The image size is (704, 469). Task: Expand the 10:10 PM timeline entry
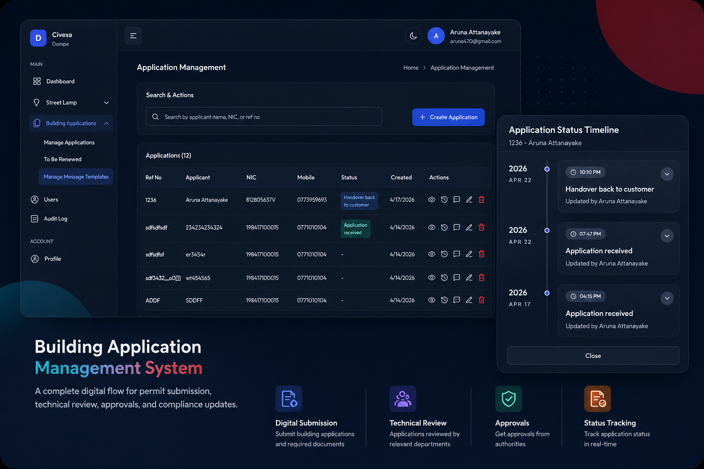tap(667, 174)
